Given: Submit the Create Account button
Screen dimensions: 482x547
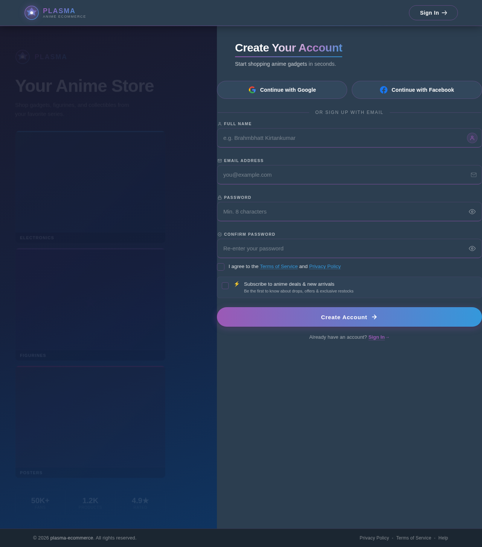Looking at the screenshot, I should click(349, 317).
